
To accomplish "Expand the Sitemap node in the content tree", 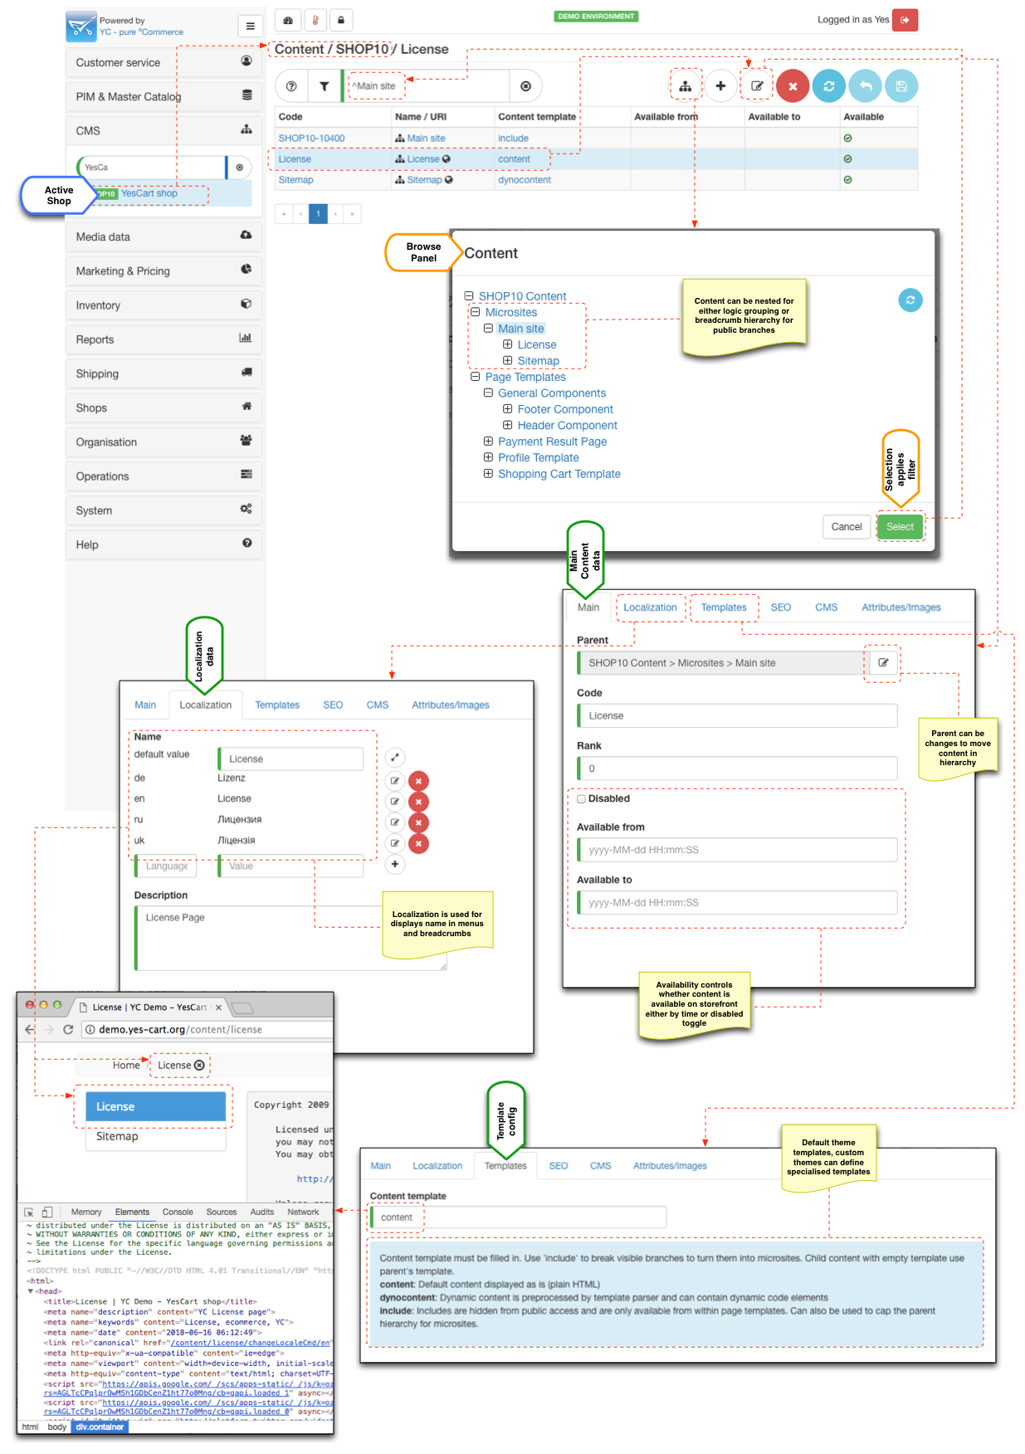I will [x=507, y=361].
